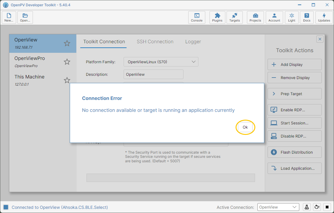Expand the Platform Family dropdown
Viewport: 334px width, 213px height.
click(161, 62)
